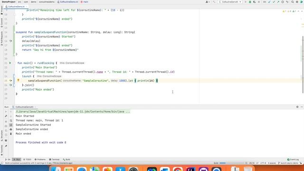Image resolution: width=304 pixels, height=171 pixels.
Task: Click the stop button in the top toolbar
Action: [x=259, y=2]
